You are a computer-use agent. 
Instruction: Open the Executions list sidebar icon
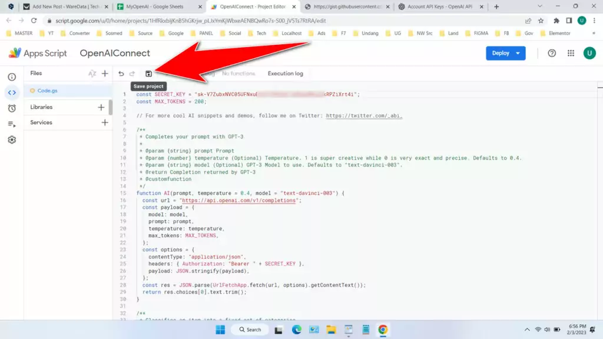pos(12,124)
